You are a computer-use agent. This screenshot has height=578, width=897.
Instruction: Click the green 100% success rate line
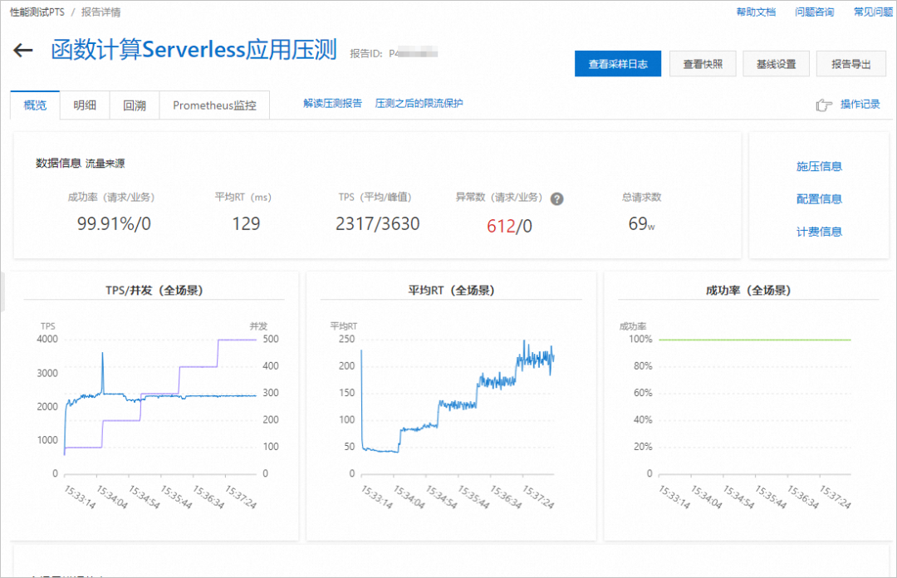tap(754, 340)
